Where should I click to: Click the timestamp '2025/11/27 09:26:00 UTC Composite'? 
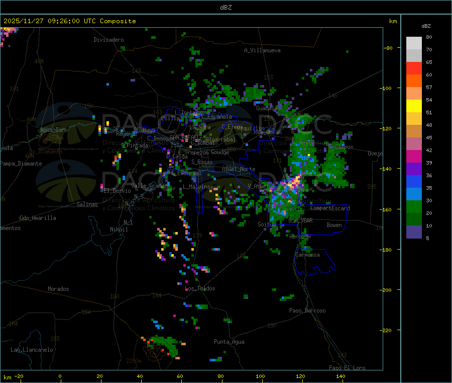(69, 21)
